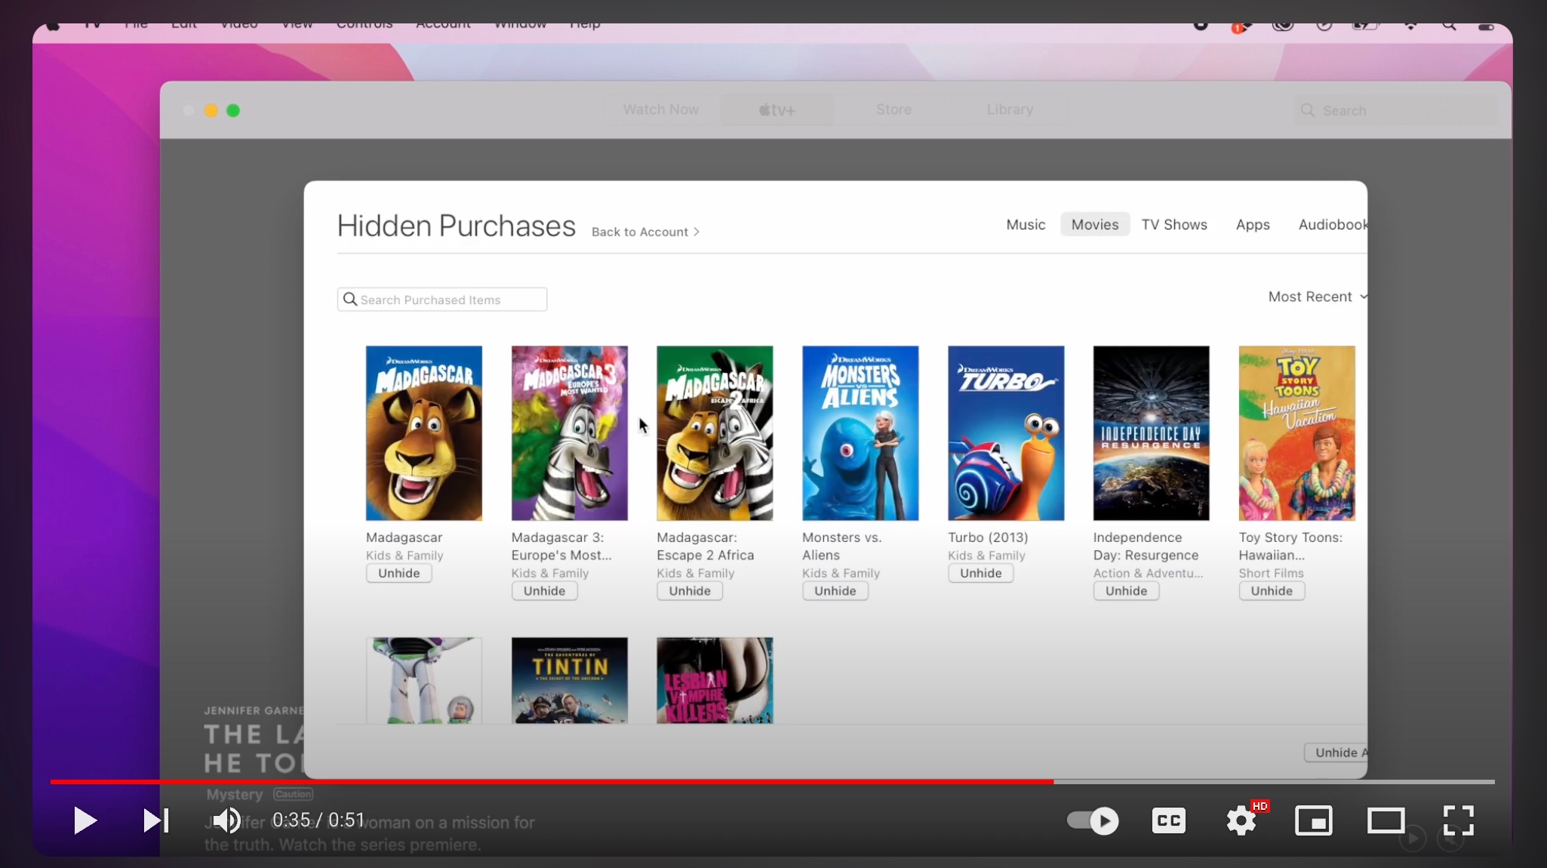Expand the Most Recent sort dropdown
The width and height of the screenshot is (1547, 868).
pos(1317,297)
